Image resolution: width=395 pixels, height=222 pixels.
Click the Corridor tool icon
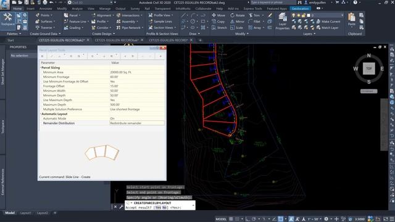[x=93, y=27]
